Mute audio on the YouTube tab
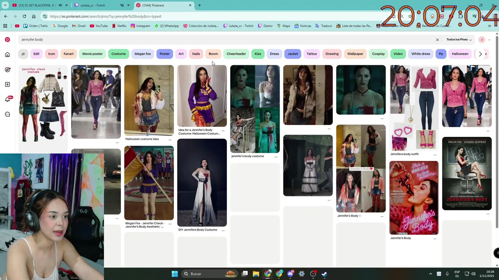Viewport: 499px width, 280px height. pyautogui.click(x=60, y=5)
